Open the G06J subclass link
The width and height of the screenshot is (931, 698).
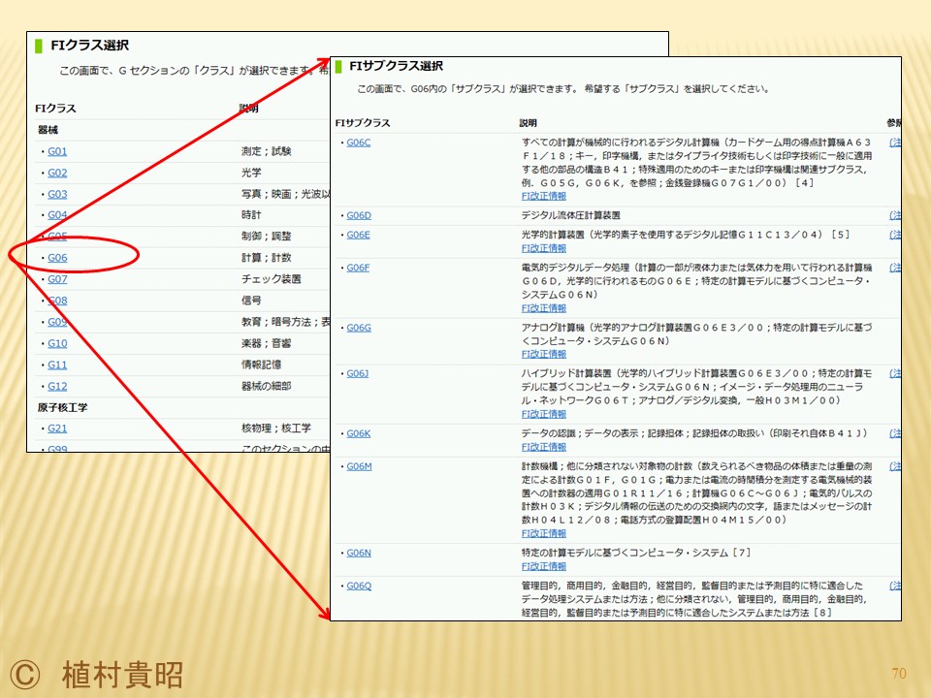(358, 373)
